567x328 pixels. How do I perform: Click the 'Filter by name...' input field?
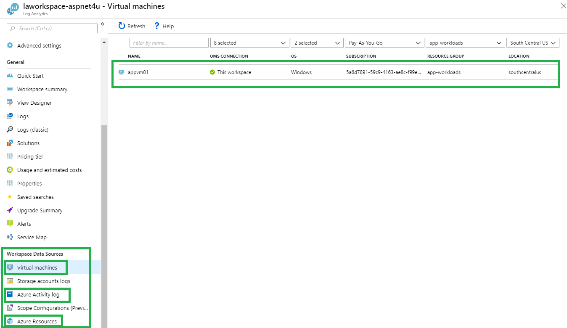point(170,43)
